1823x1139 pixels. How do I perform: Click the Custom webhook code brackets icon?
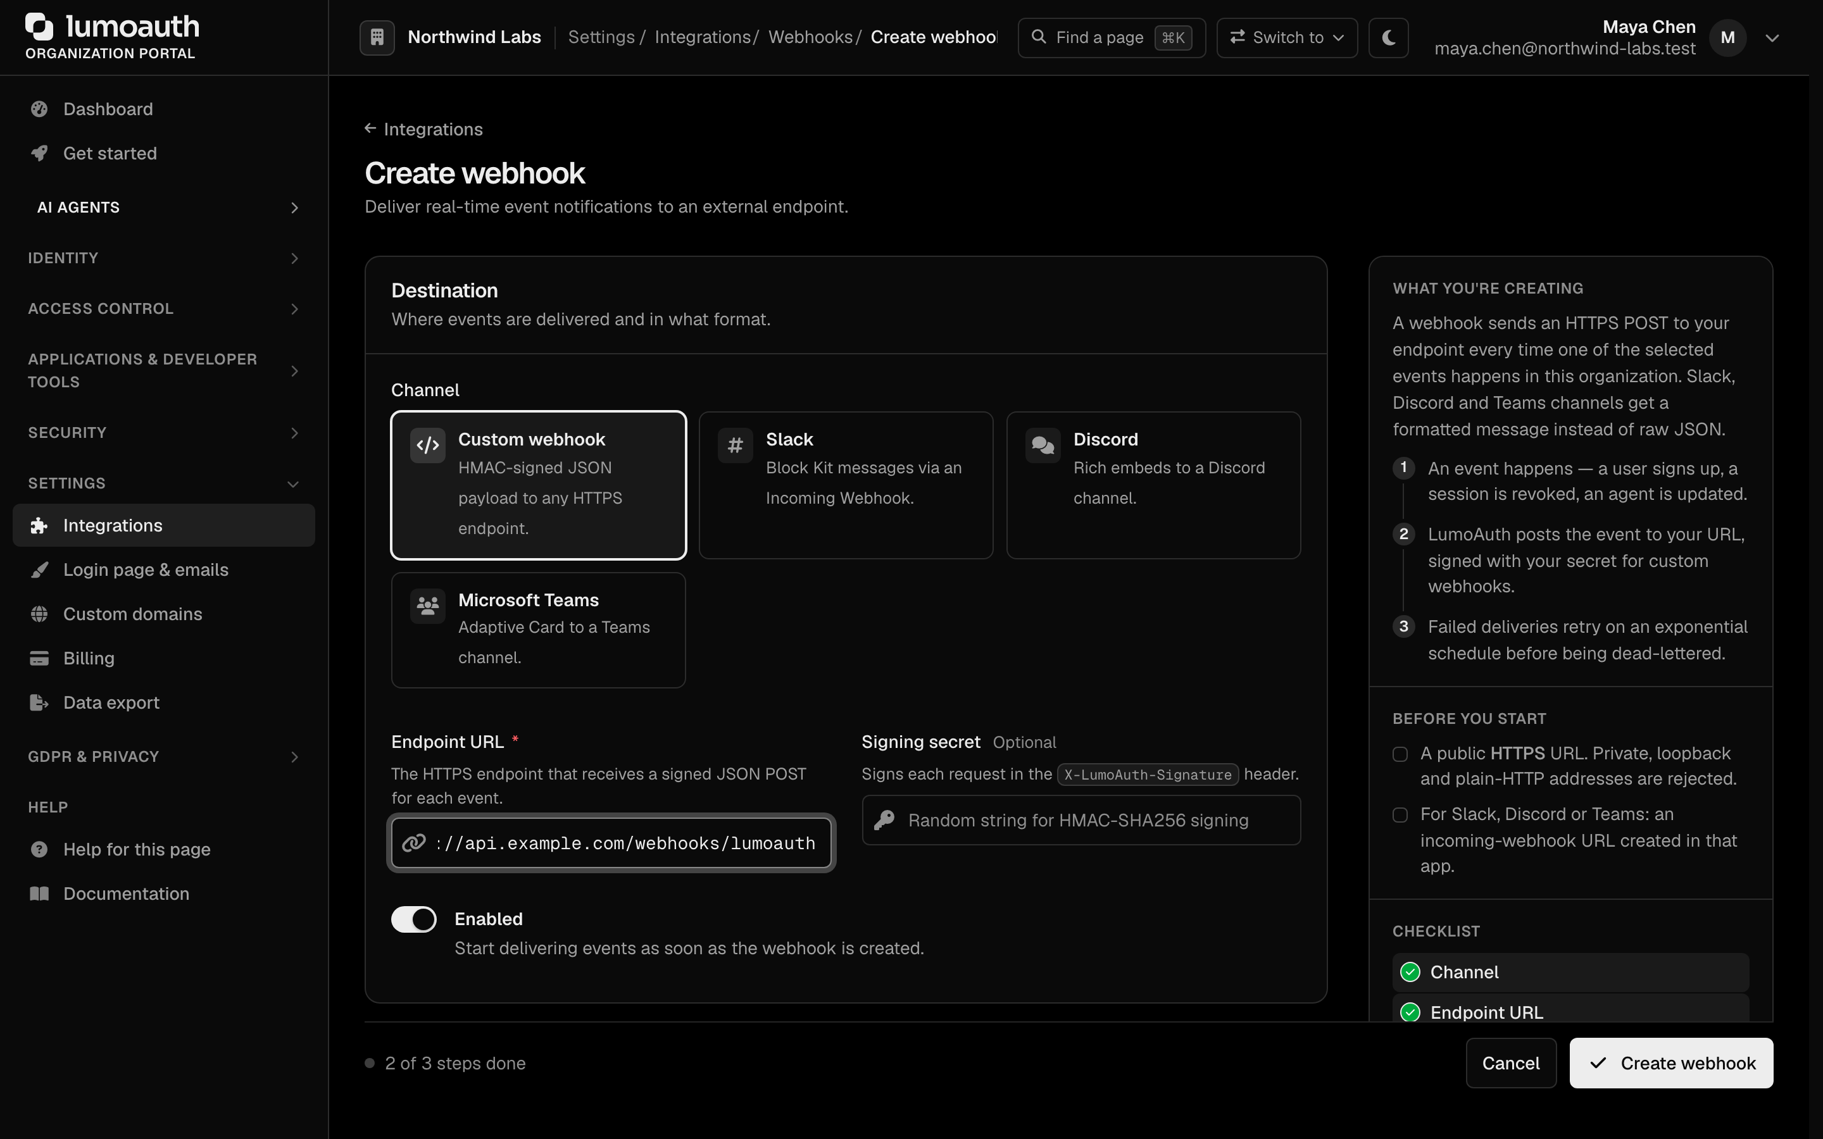point(428,445)
